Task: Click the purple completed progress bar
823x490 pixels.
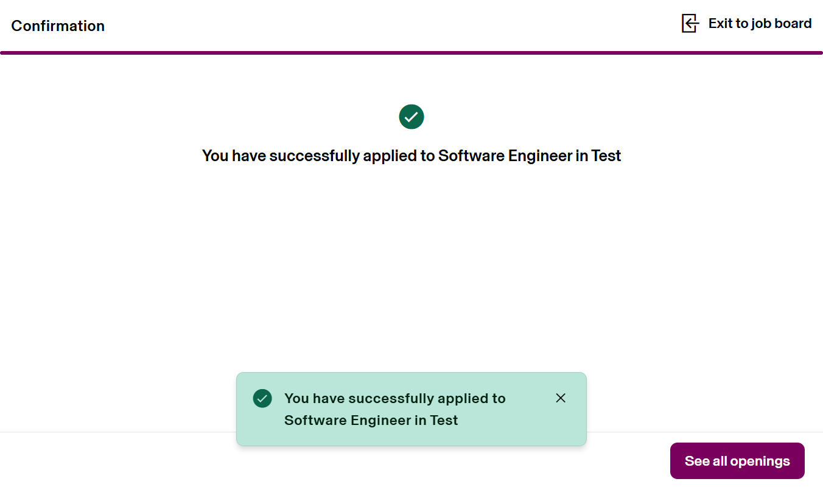Action: [411, 53]
